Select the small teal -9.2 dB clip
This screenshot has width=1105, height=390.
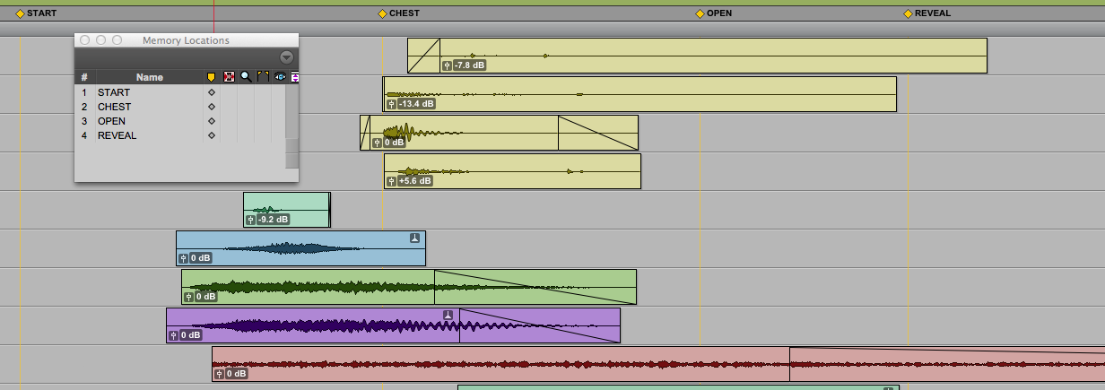coord(287,209)
